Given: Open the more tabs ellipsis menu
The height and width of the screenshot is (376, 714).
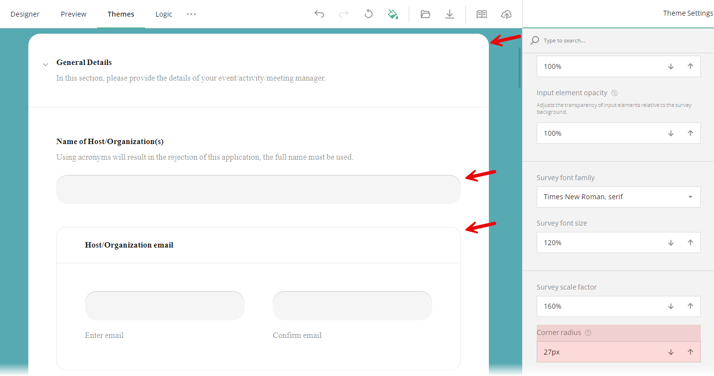Looking at the screenshot, I should pos(191,14).
